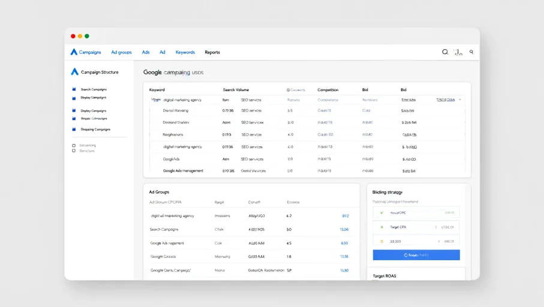Switch to the Keywords tab

[185, 52]
